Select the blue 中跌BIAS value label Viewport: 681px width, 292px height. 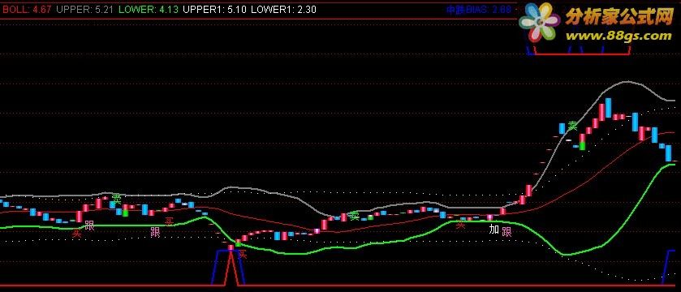(x=479, y=10)
